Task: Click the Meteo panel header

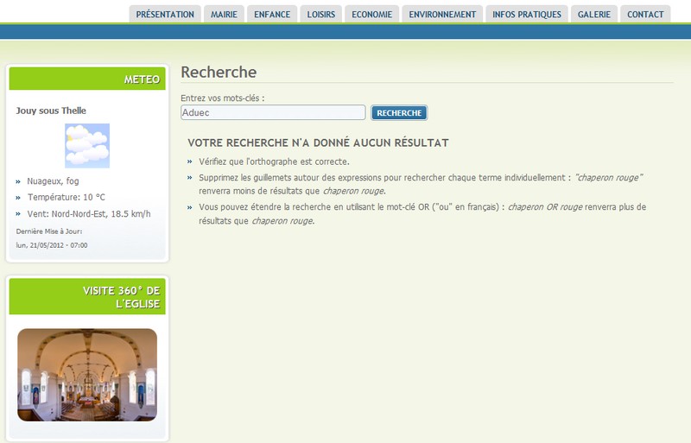Action: pos(87,79)
